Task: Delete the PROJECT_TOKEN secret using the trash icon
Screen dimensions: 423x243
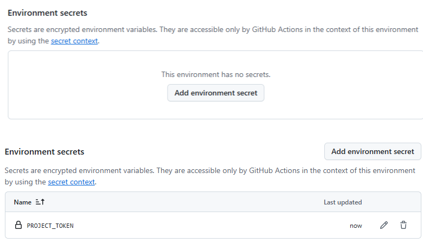Action: coord(403,225)
